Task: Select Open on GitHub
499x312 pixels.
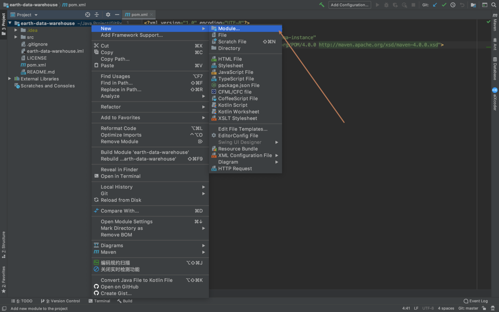Action: [150, 287]
